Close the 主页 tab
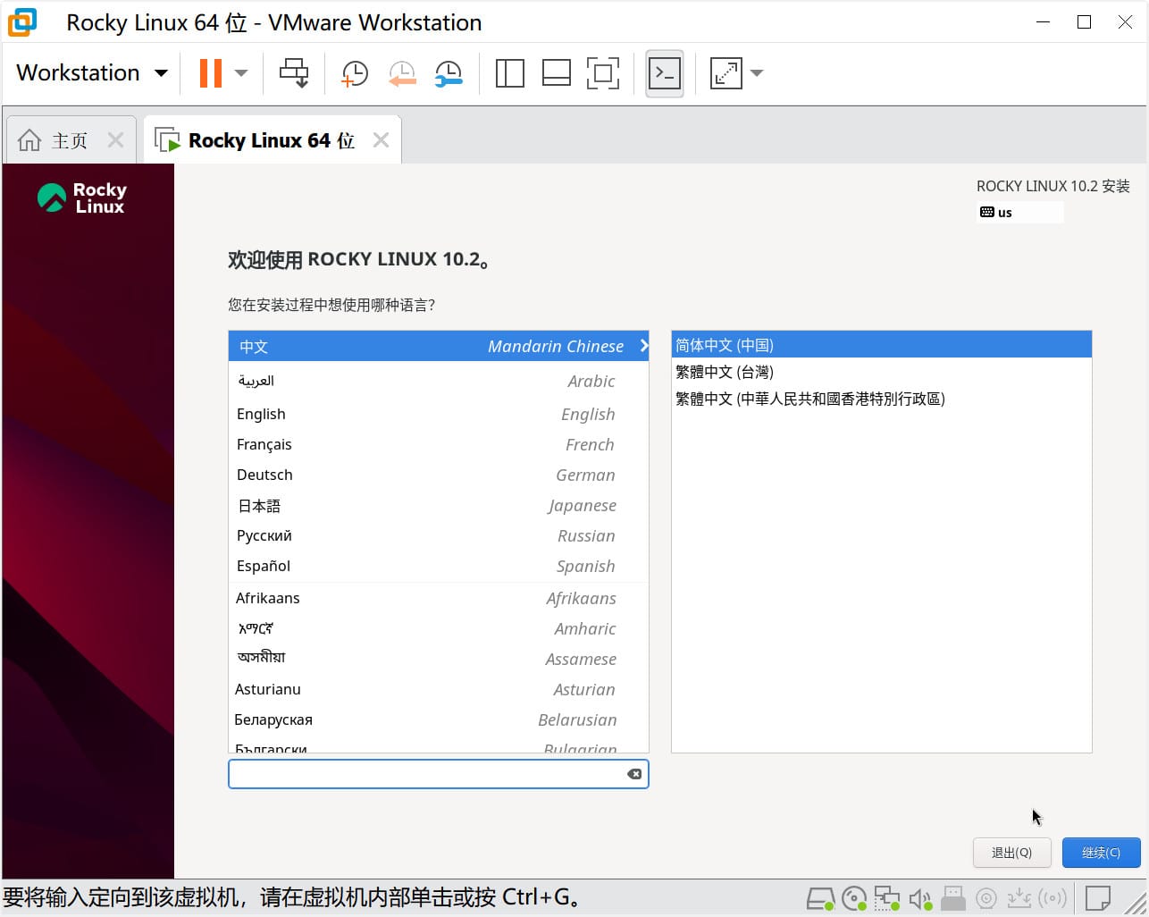The height and width of the screenshot is (917, 1149). point(115,139)
